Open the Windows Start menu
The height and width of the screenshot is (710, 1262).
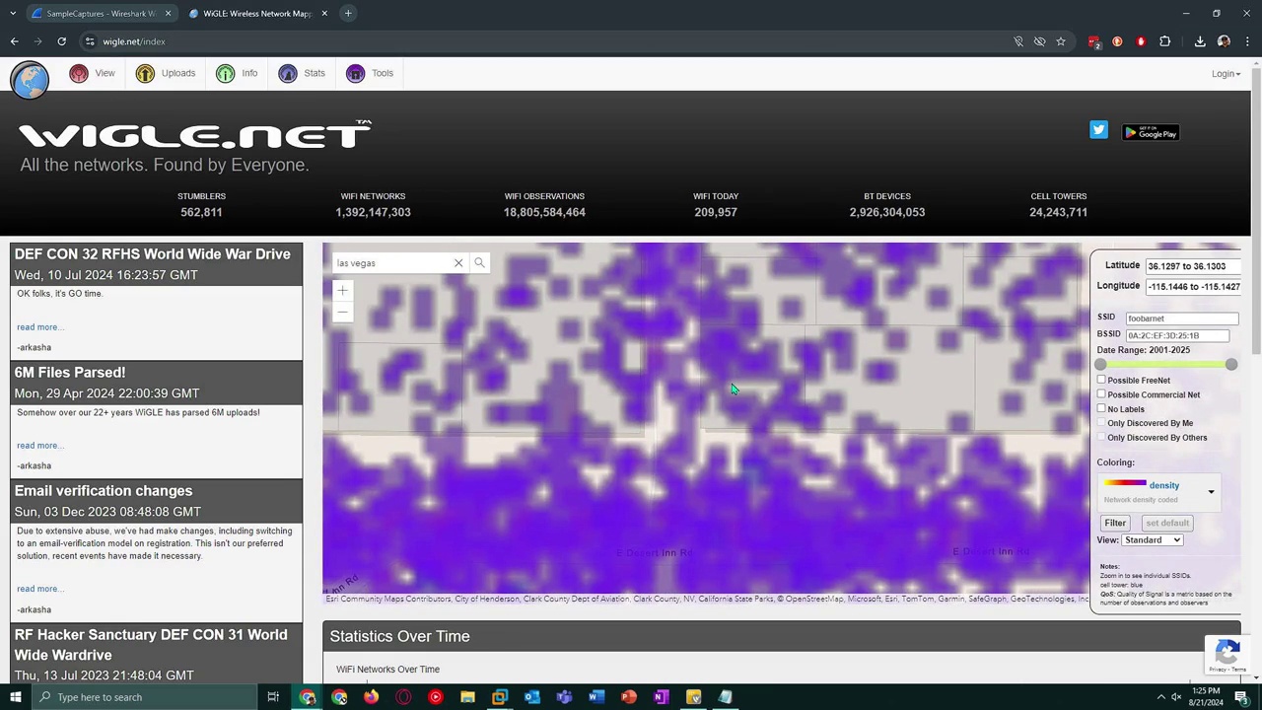[14, 697]
